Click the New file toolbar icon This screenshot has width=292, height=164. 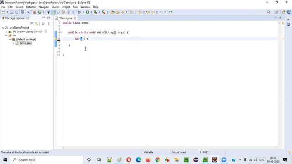pos(4,12)
